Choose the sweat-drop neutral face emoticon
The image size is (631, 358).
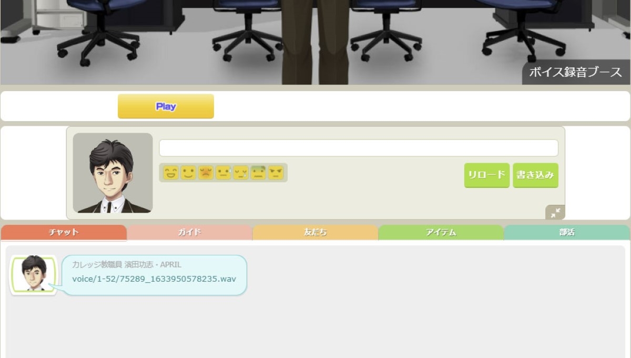[x=223, y=173]
